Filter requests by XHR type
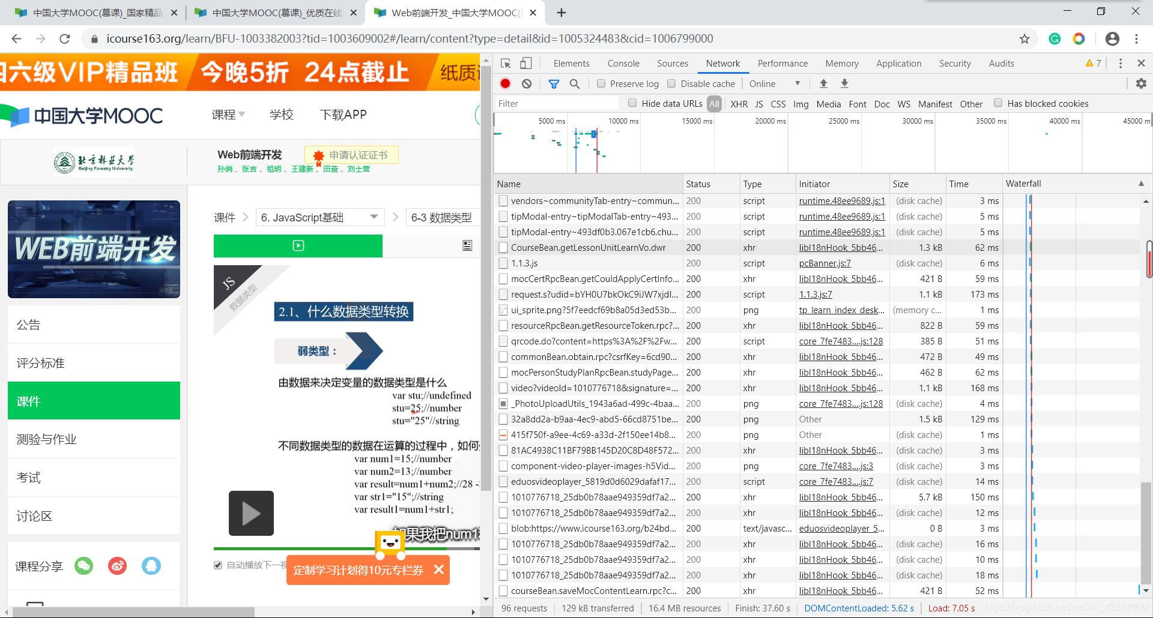1153x618 pixels. click(739, 104)
